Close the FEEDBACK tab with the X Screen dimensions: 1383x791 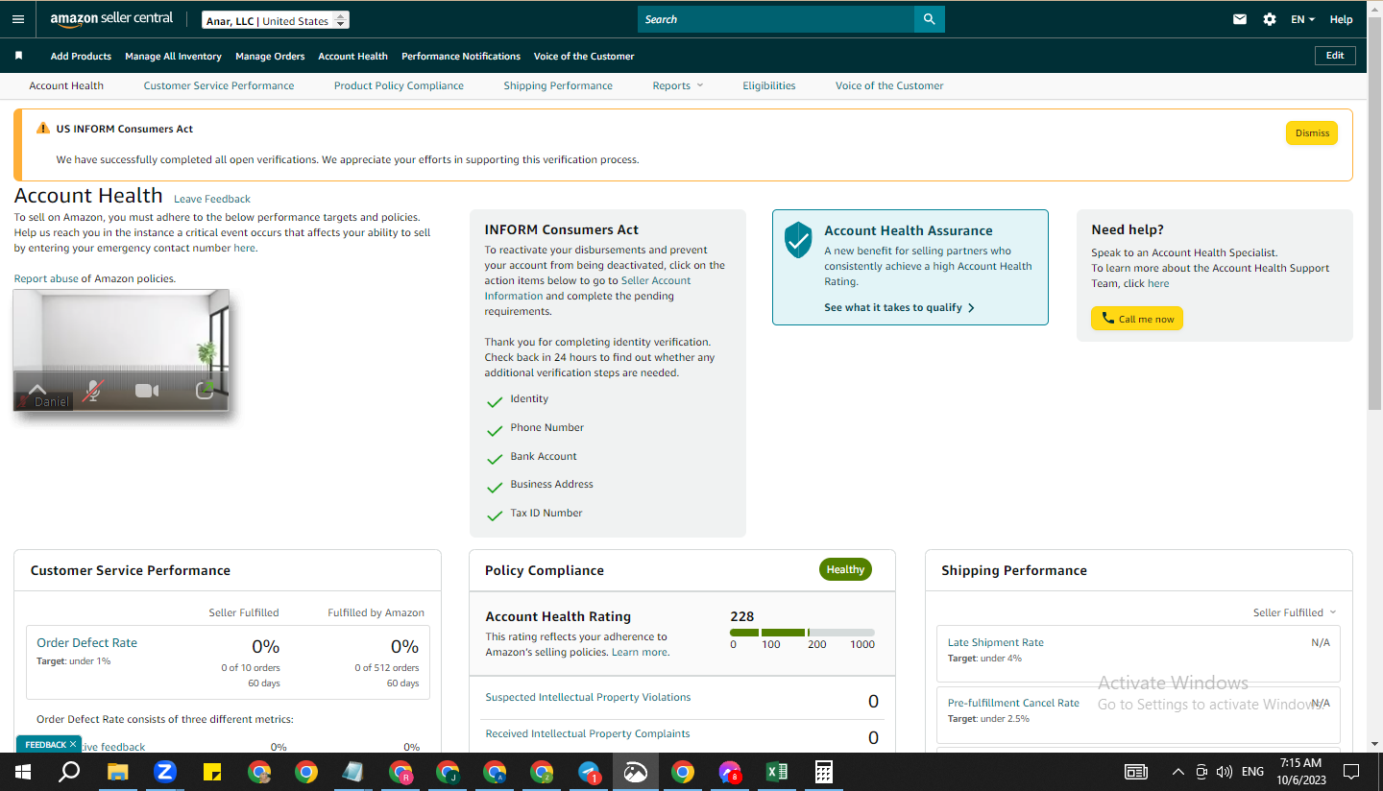[x=73, y=745]
